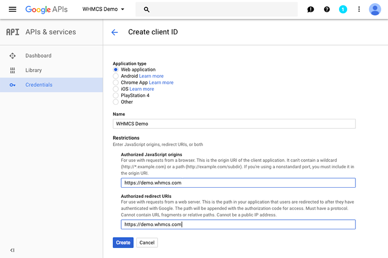388x258 pixels.
Task: Click the Authorized redirect URIs field
Action: (238, 225)
